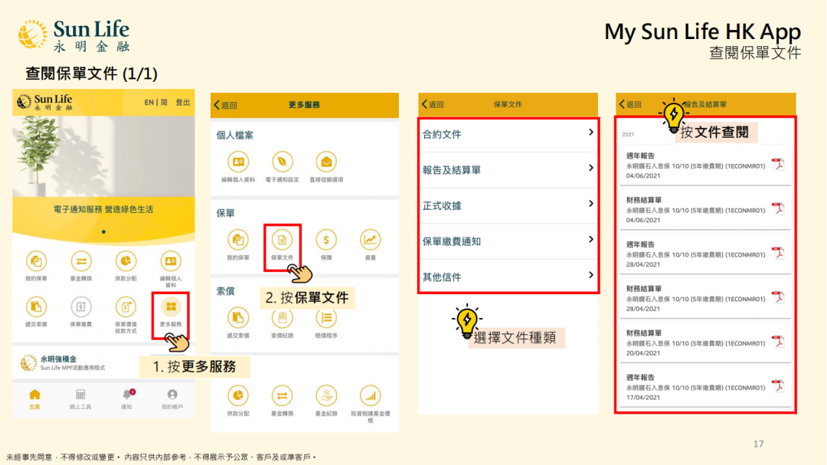Viewport: 827px width, 465px height.
Task: Go to 主頁 tab in bottom navigation
Action: 34,400
